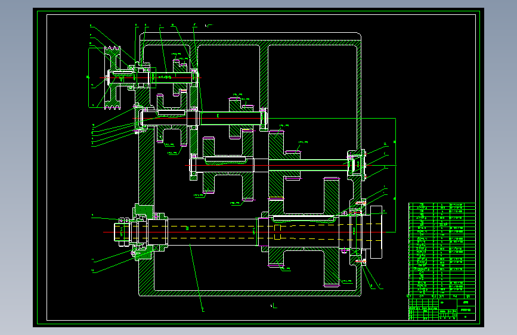Click the green vertical dimension line beside the pulley

coord(89,78)
